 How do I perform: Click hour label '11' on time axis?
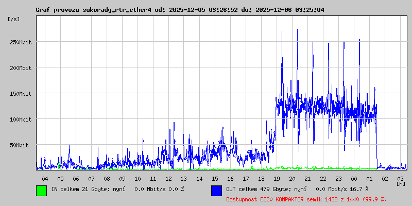153,179
